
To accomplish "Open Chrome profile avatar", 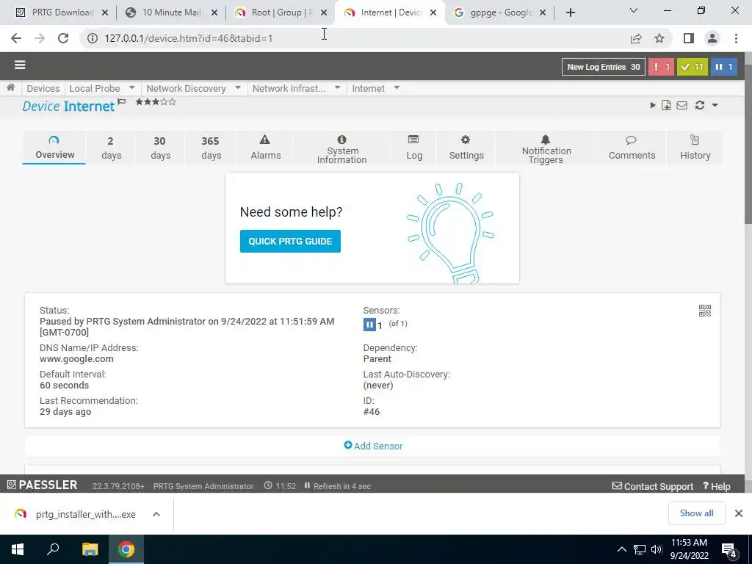I will pyautogui.click(x=712, y=38).
